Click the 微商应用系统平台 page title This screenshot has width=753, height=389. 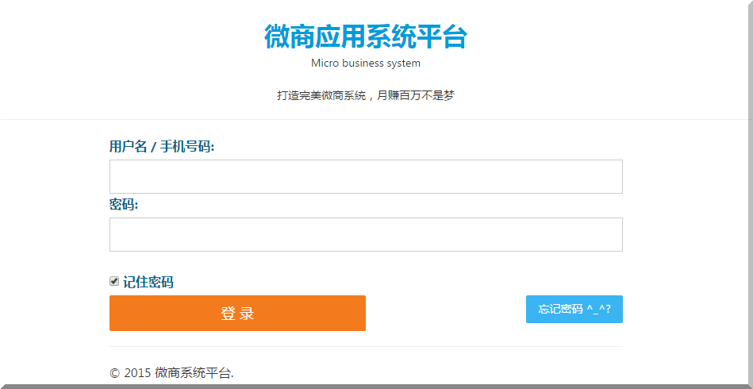pyautogui.click(x=365, y=37)
